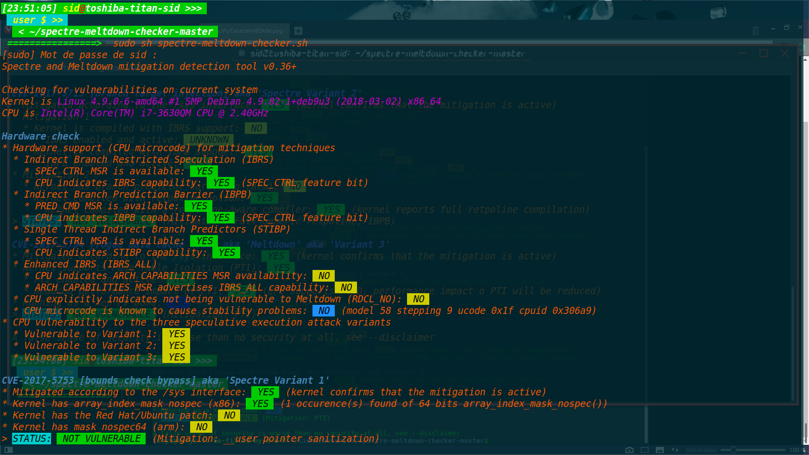This screenshot has height=455, width=809.
Task: Click the cyan STATUS: label
Action: pyautogui.click(x=31, y=439)
